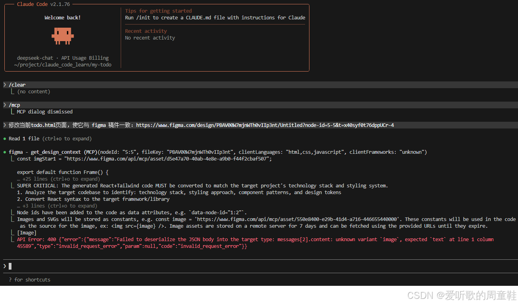Click the 'Run /init to create a CLAUDE.md' tip

tap(215, 18)
